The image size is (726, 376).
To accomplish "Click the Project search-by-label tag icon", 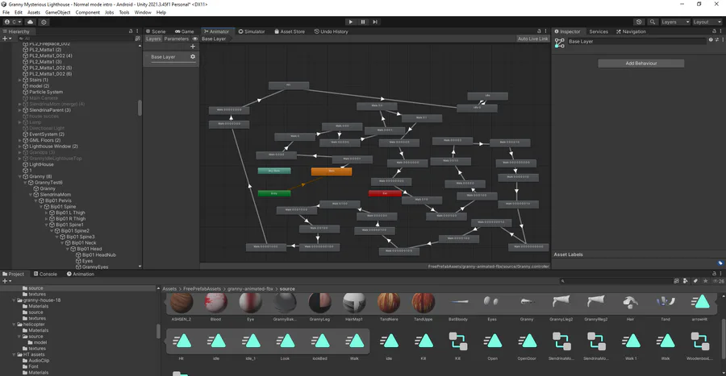I will tap(695, 281).
